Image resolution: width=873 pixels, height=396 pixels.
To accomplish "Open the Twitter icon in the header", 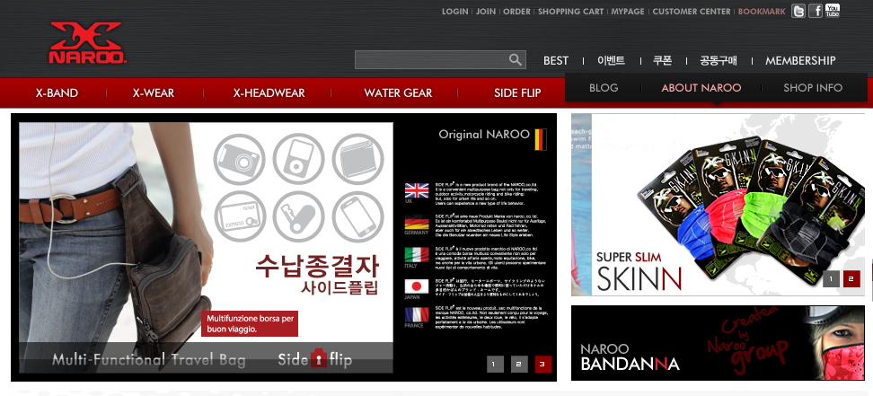I will tap(798, 11).
